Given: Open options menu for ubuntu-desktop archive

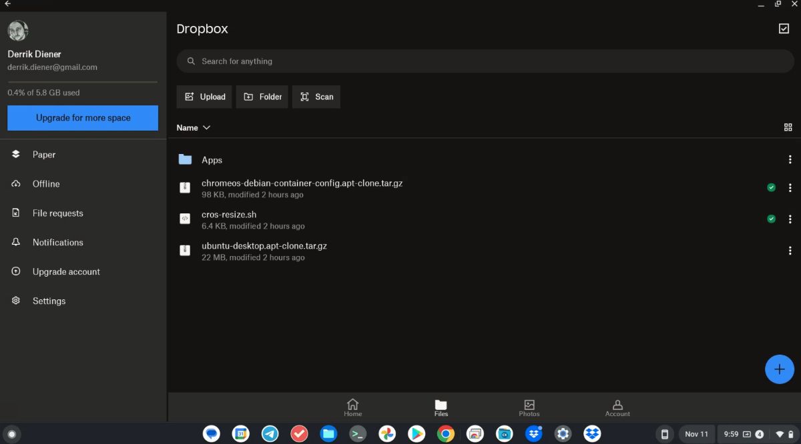Looking at the screenshot, I should pos(790,250).
